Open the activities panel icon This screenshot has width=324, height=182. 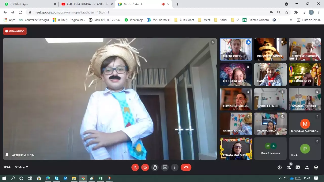coord(307,167)
